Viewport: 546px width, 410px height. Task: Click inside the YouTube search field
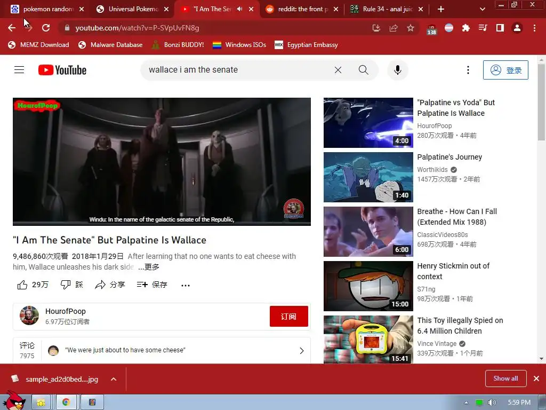237,70
